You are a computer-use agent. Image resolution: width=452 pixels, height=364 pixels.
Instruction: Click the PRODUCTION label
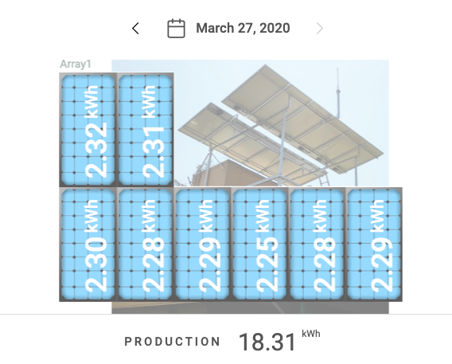click(173, 342)
